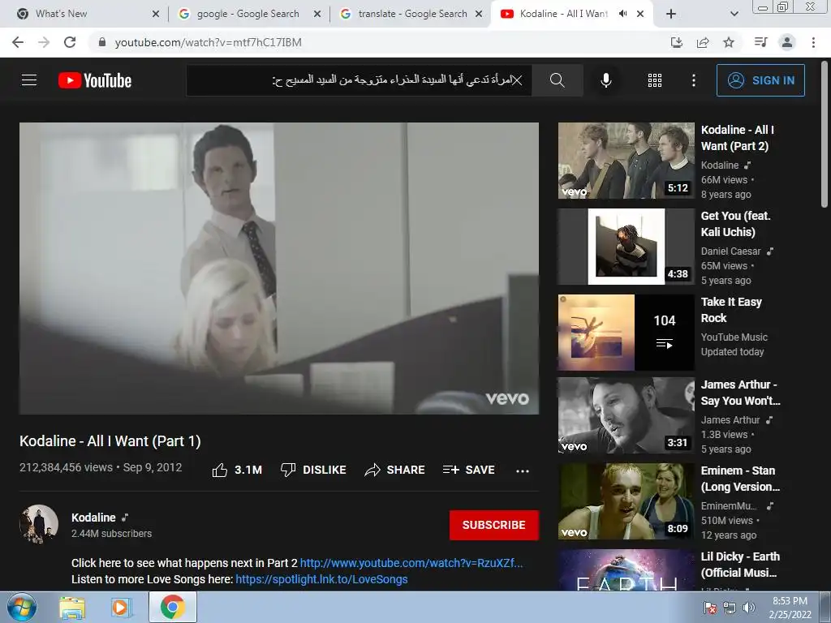The height and width of the screenshot is (623, 831).
Task: Open the Windows Start menu
Action: pos(21,608)
